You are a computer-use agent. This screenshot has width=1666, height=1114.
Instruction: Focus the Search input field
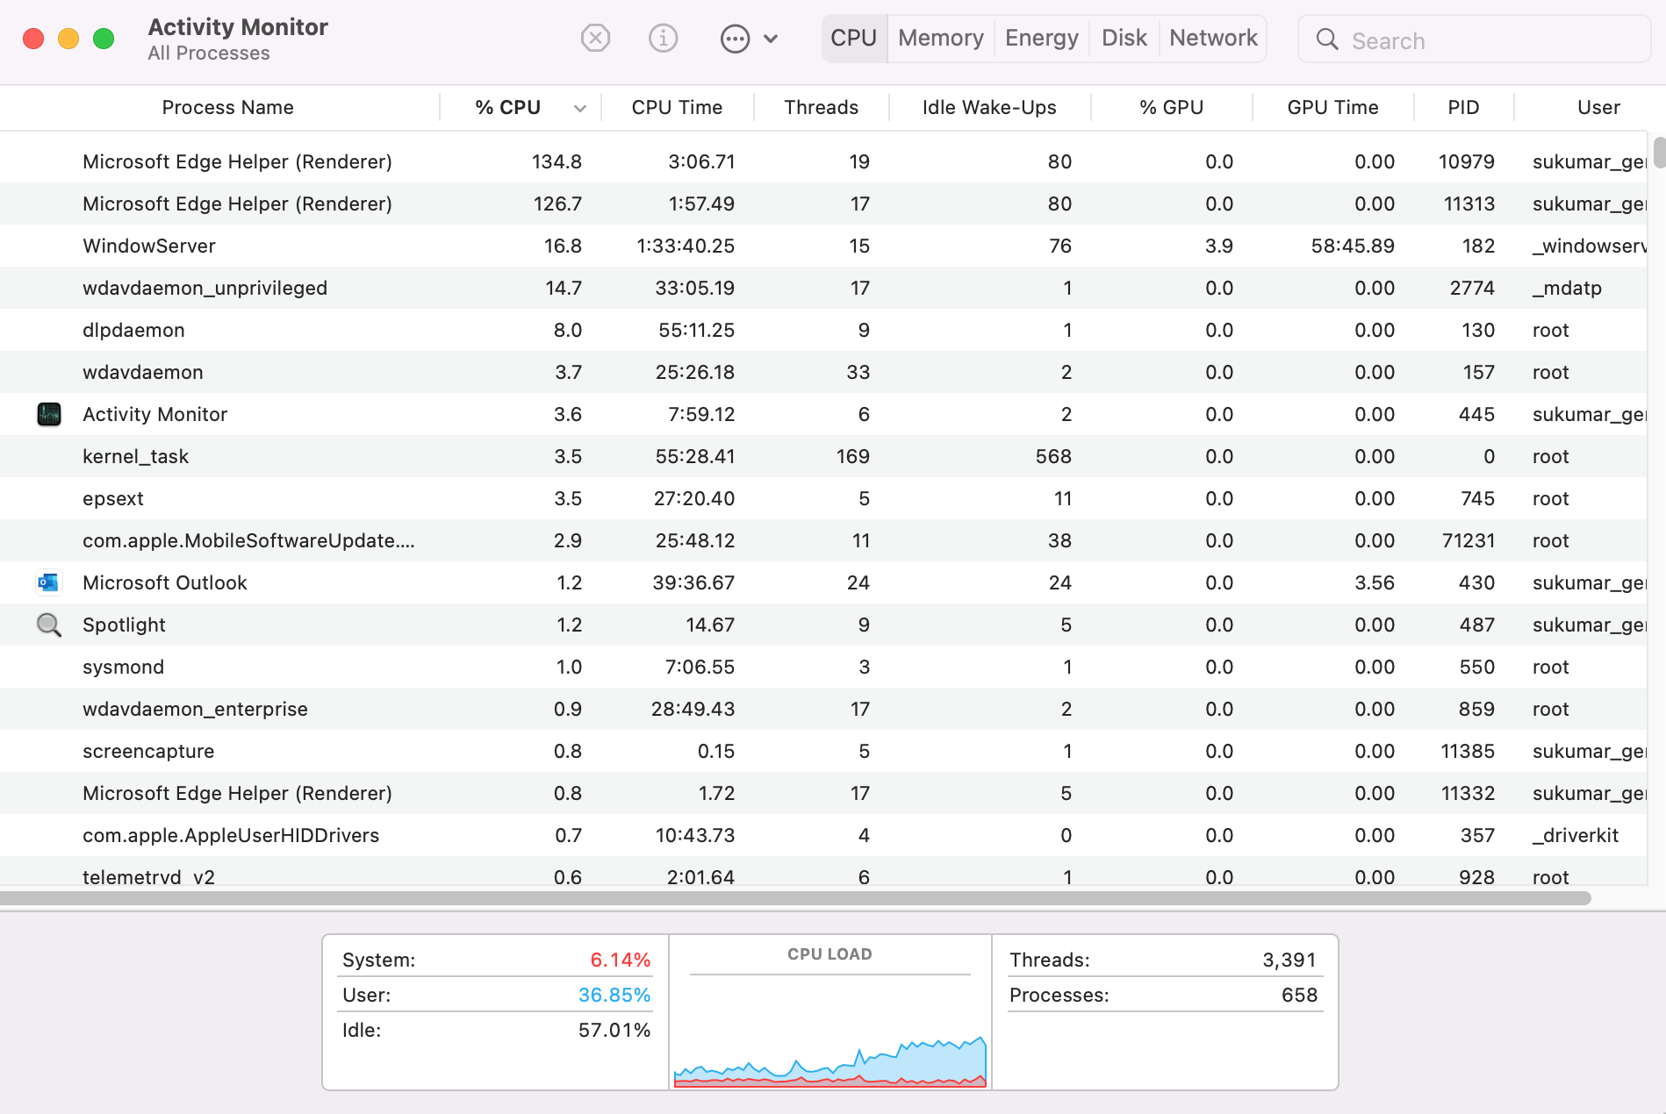1474,39
